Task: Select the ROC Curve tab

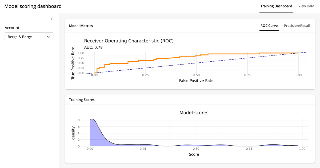Action: [269, 26]
